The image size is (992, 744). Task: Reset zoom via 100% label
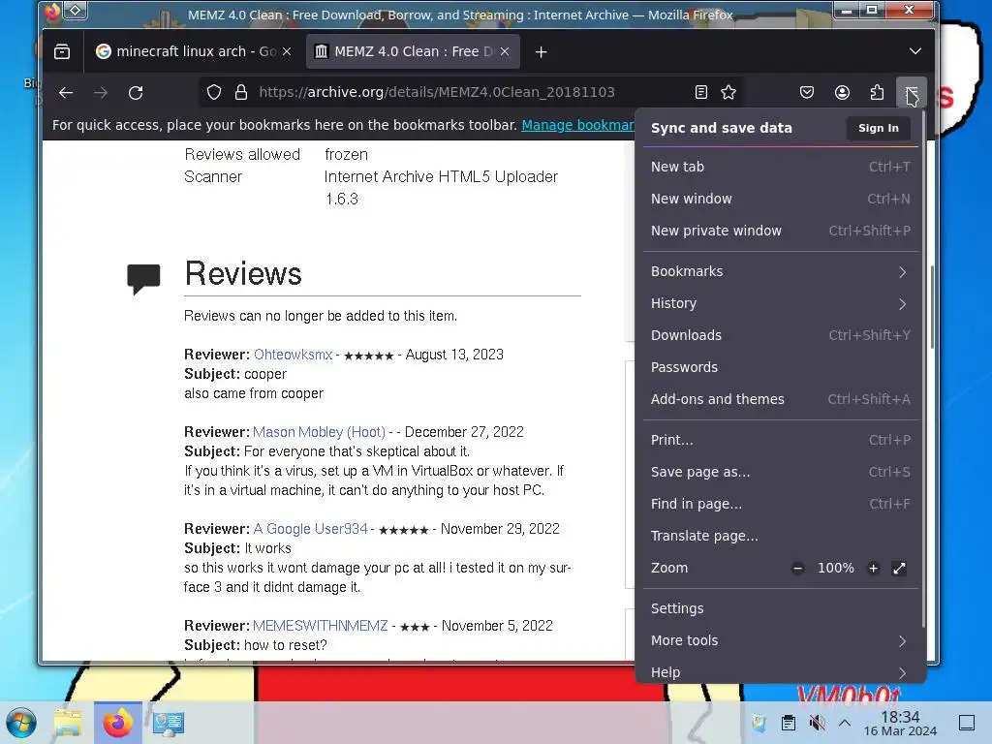click(835, 568)
